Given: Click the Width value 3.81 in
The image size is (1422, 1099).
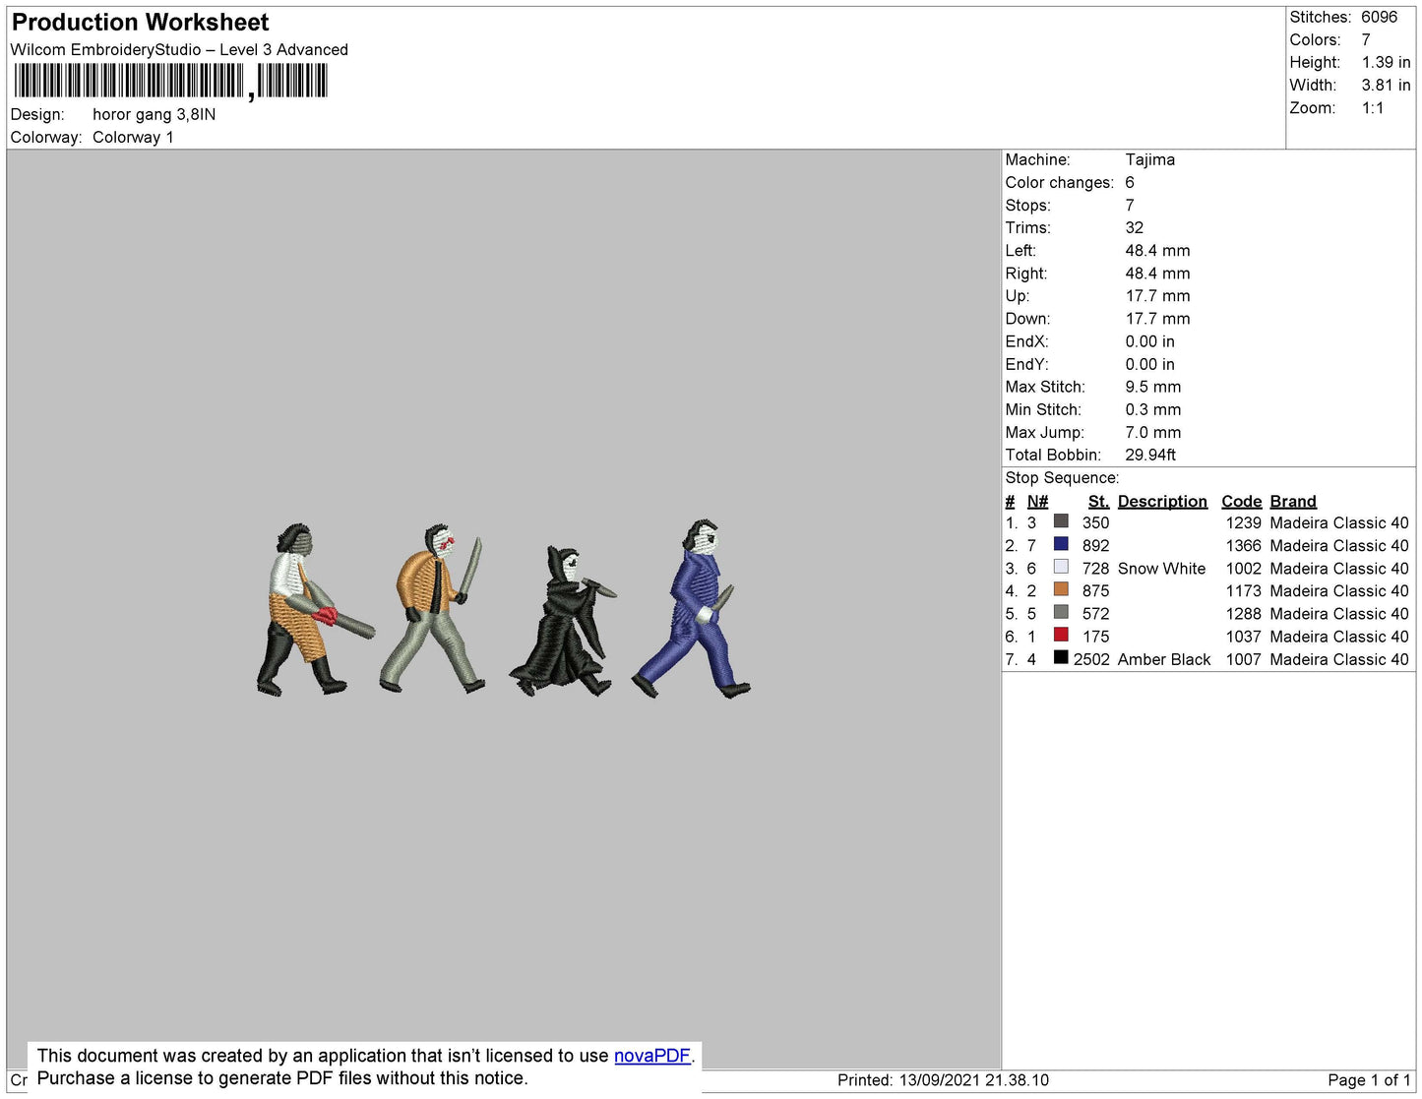Looking at the screenshot, I should click(1386, 86).
